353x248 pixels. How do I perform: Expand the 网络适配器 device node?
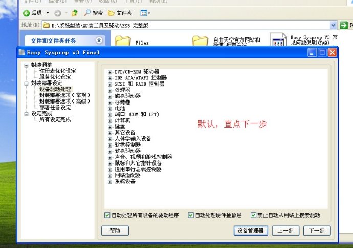pyautogui.click(x=110, y=176)
